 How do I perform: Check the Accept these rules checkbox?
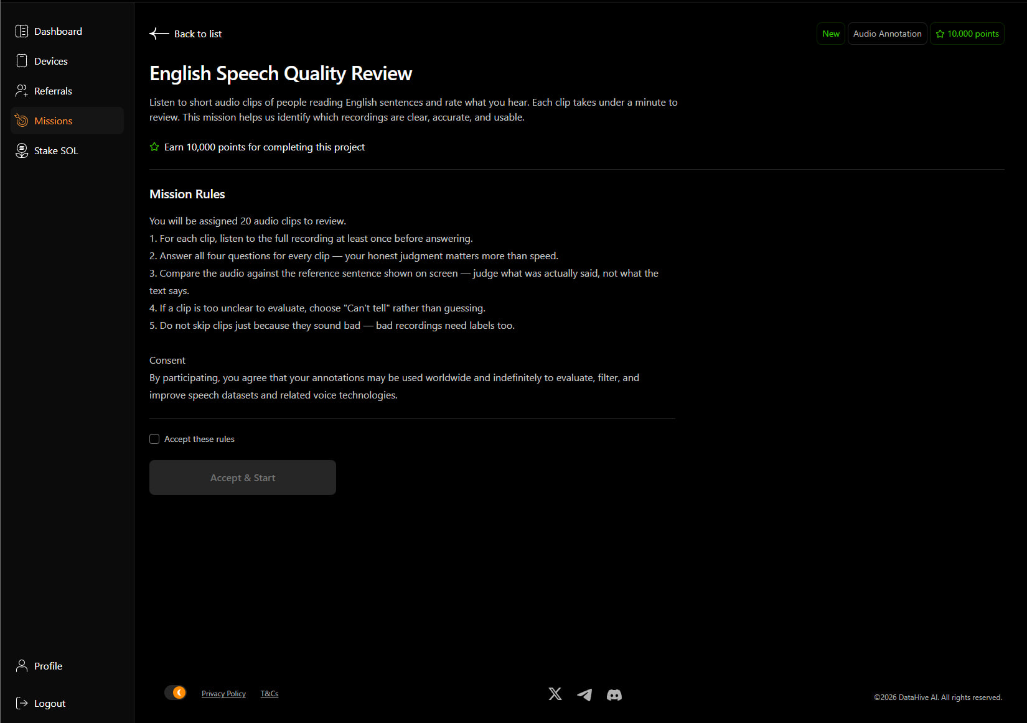(x=154, y=439)
